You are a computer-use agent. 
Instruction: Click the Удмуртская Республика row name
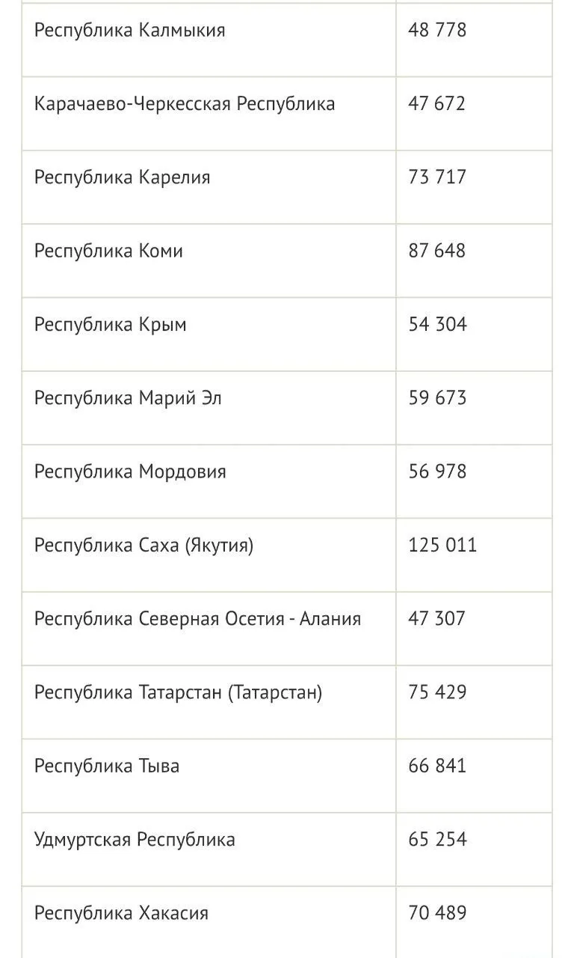tap(135, 839)
